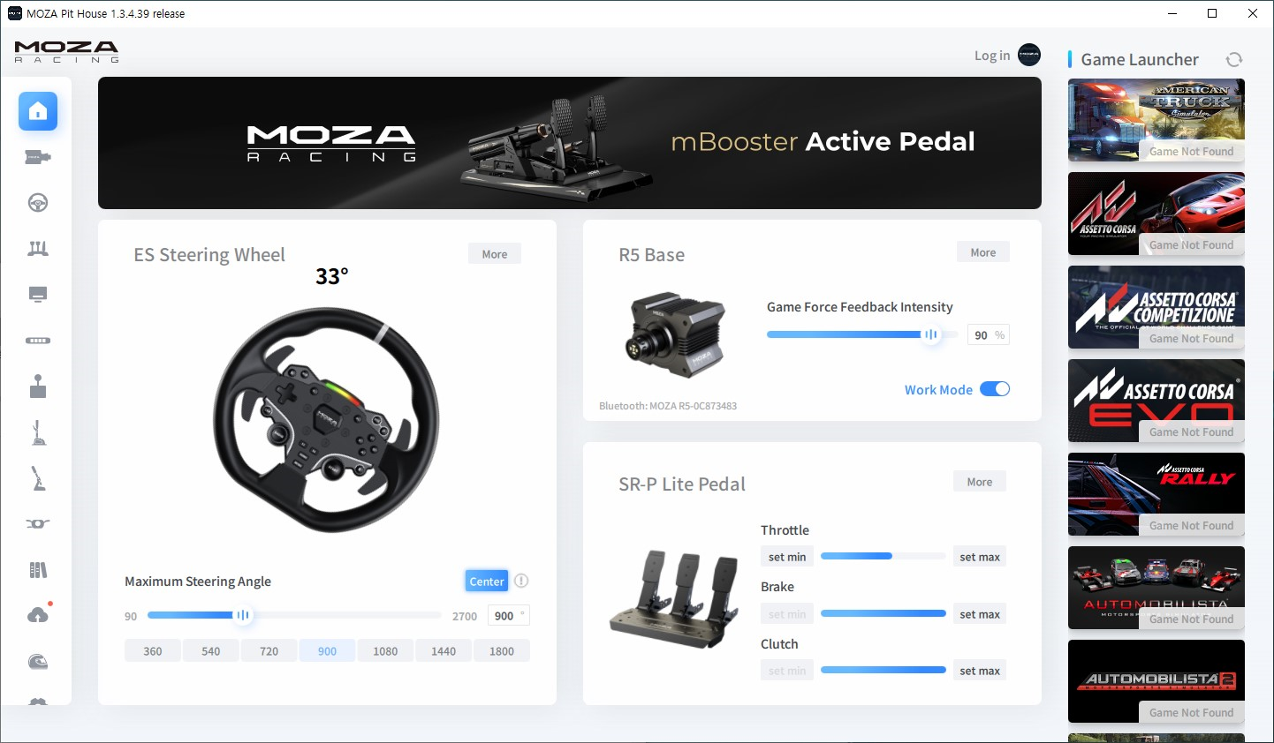Click Brake set max button
Image resolution: width=1274 pixels, height=743 pixels.
pos(980,614)
